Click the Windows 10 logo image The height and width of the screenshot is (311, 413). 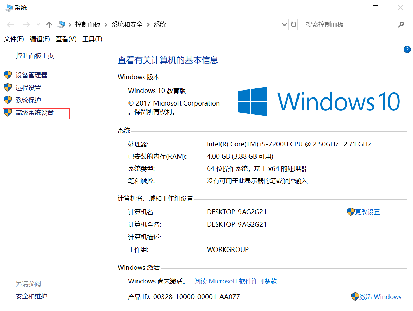pos(319,101)
